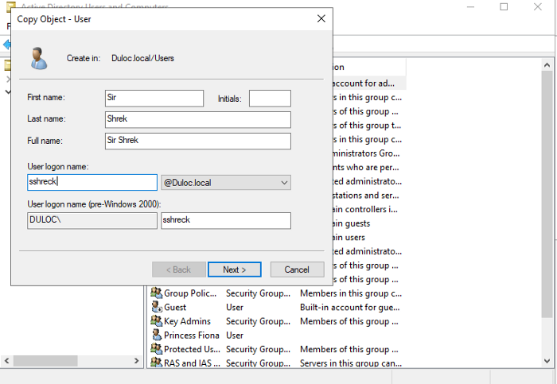Click the 'Security Group...' cell in the Key Admins row
This screenshot has height=384, width=557.
click(259, 321)
